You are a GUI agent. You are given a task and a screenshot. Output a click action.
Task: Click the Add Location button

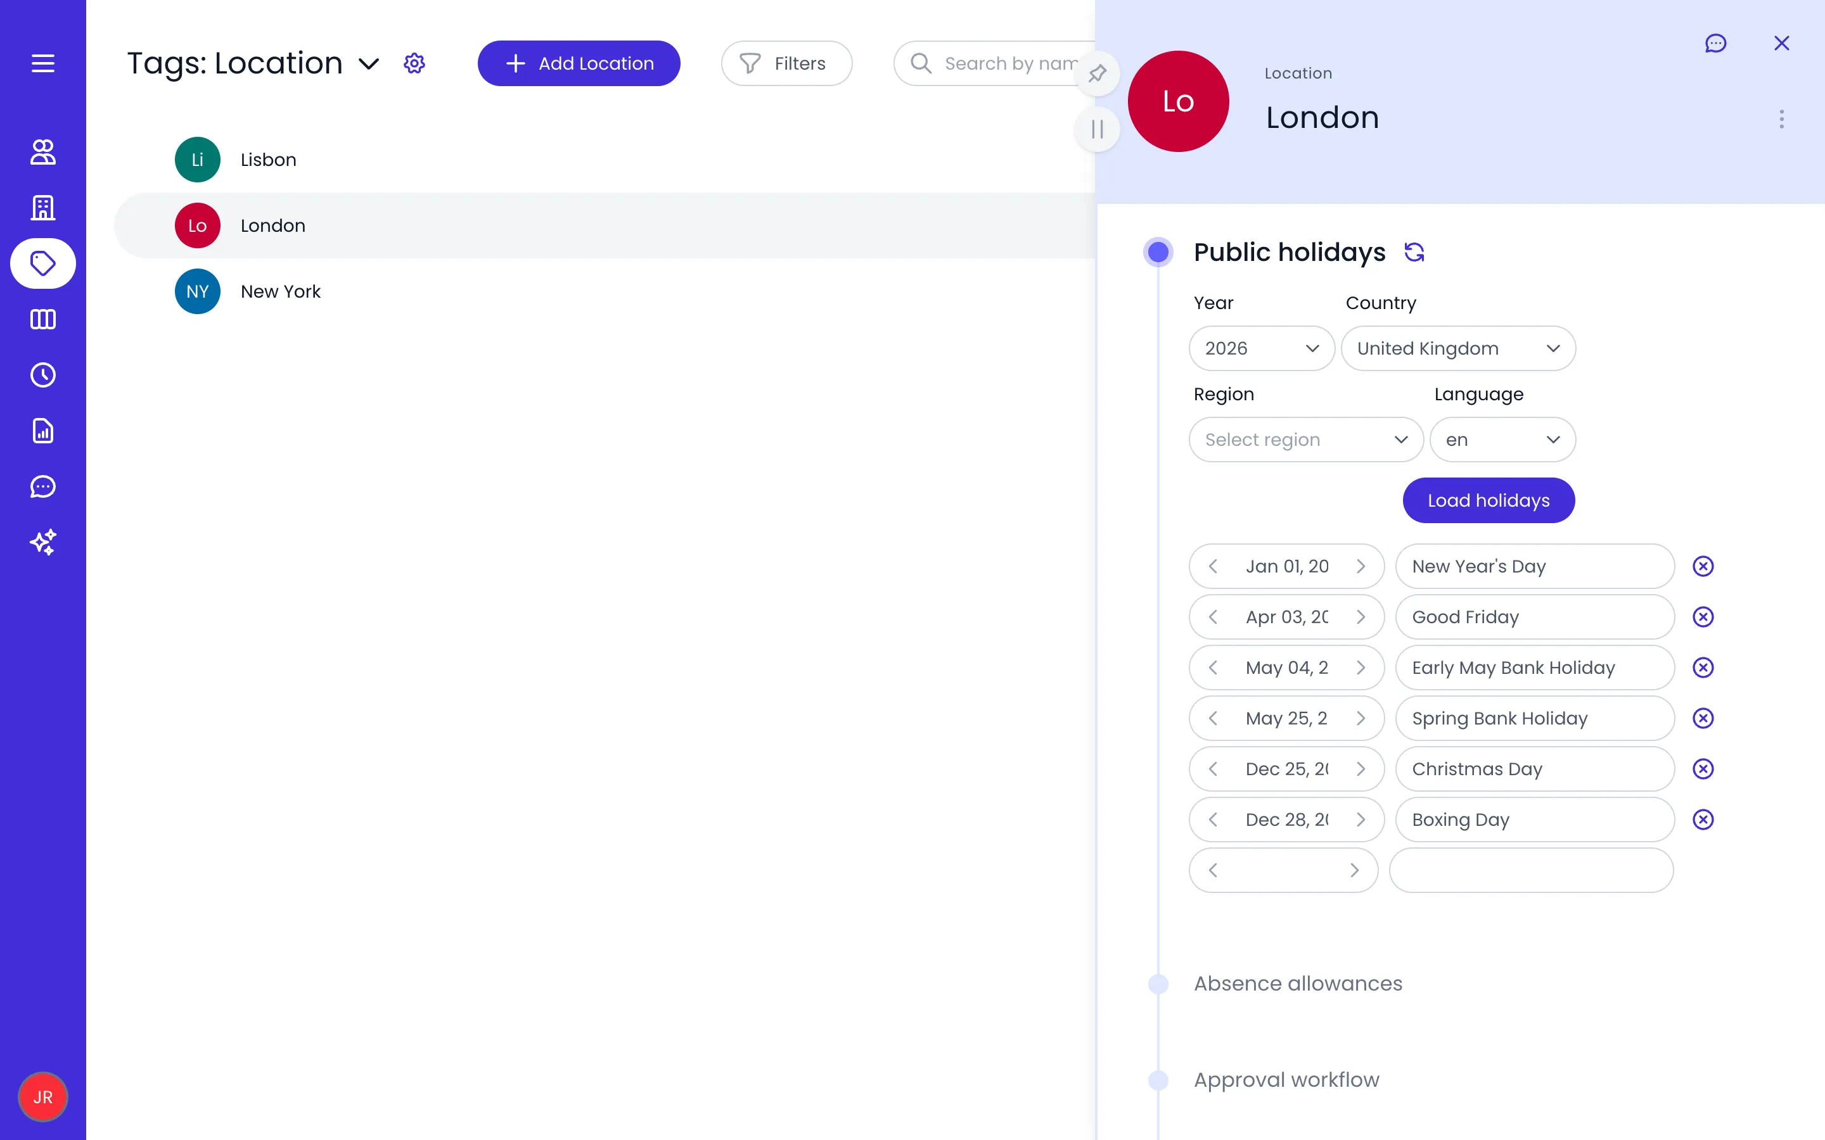[x=579, y=63]
